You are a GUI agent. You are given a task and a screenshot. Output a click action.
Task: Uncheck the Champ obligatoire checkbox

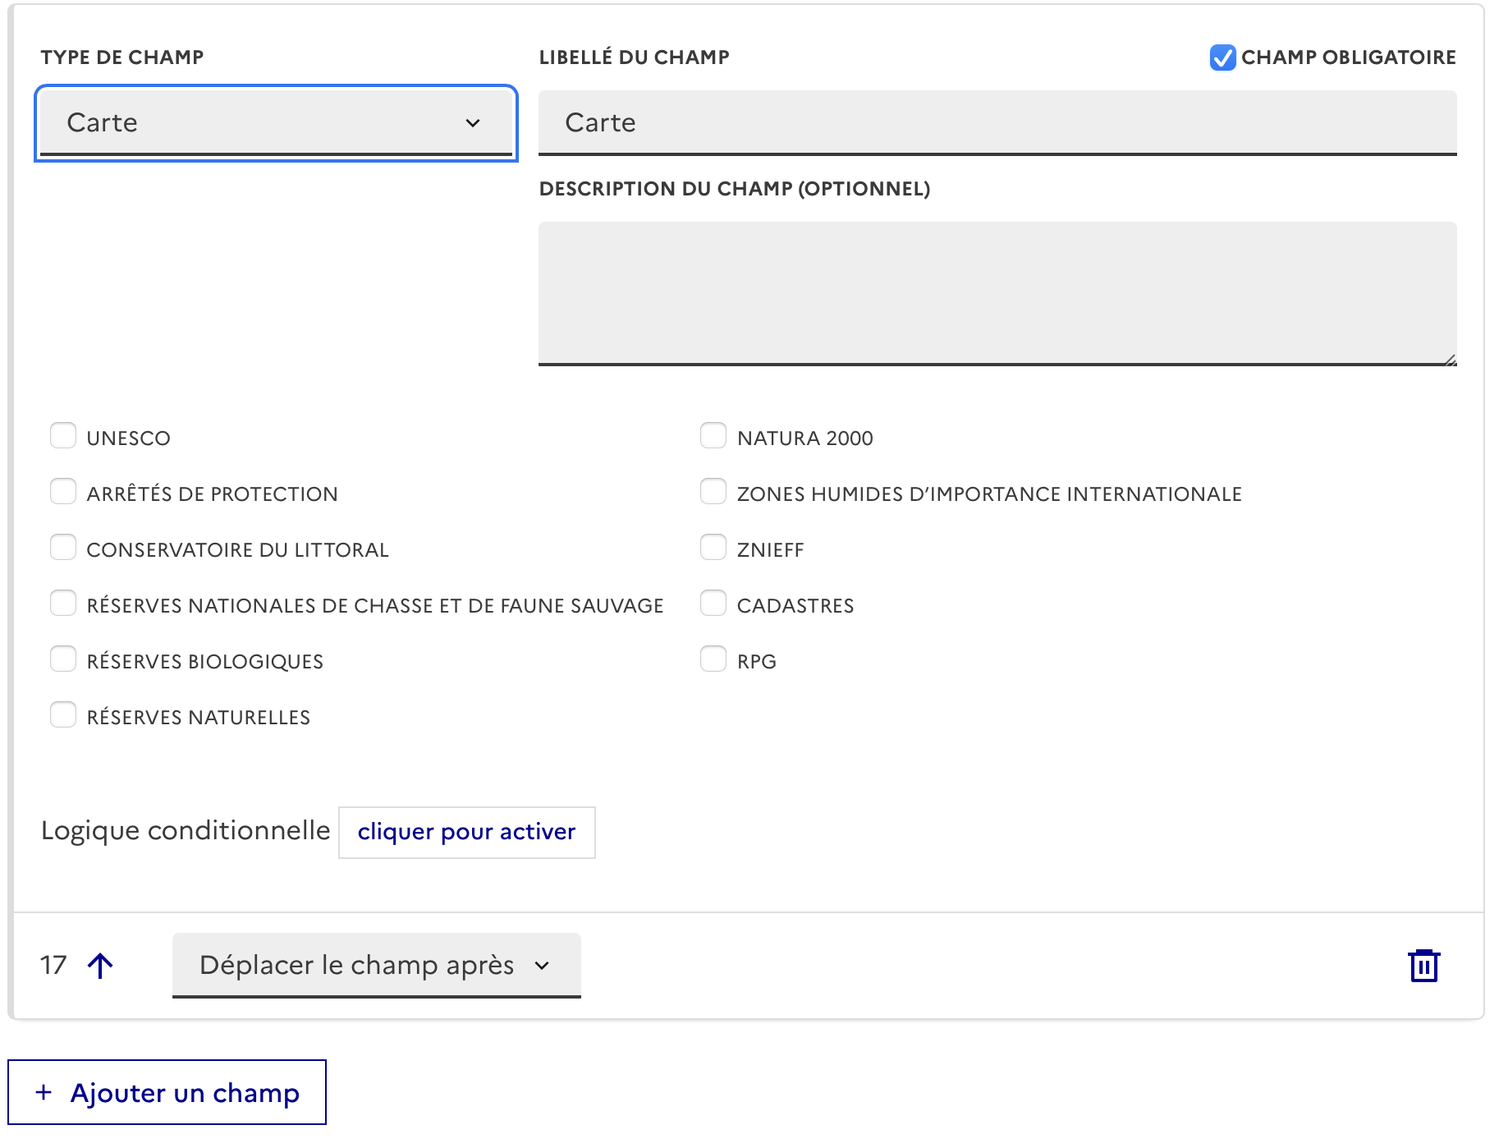click(x=1222, y=57)
